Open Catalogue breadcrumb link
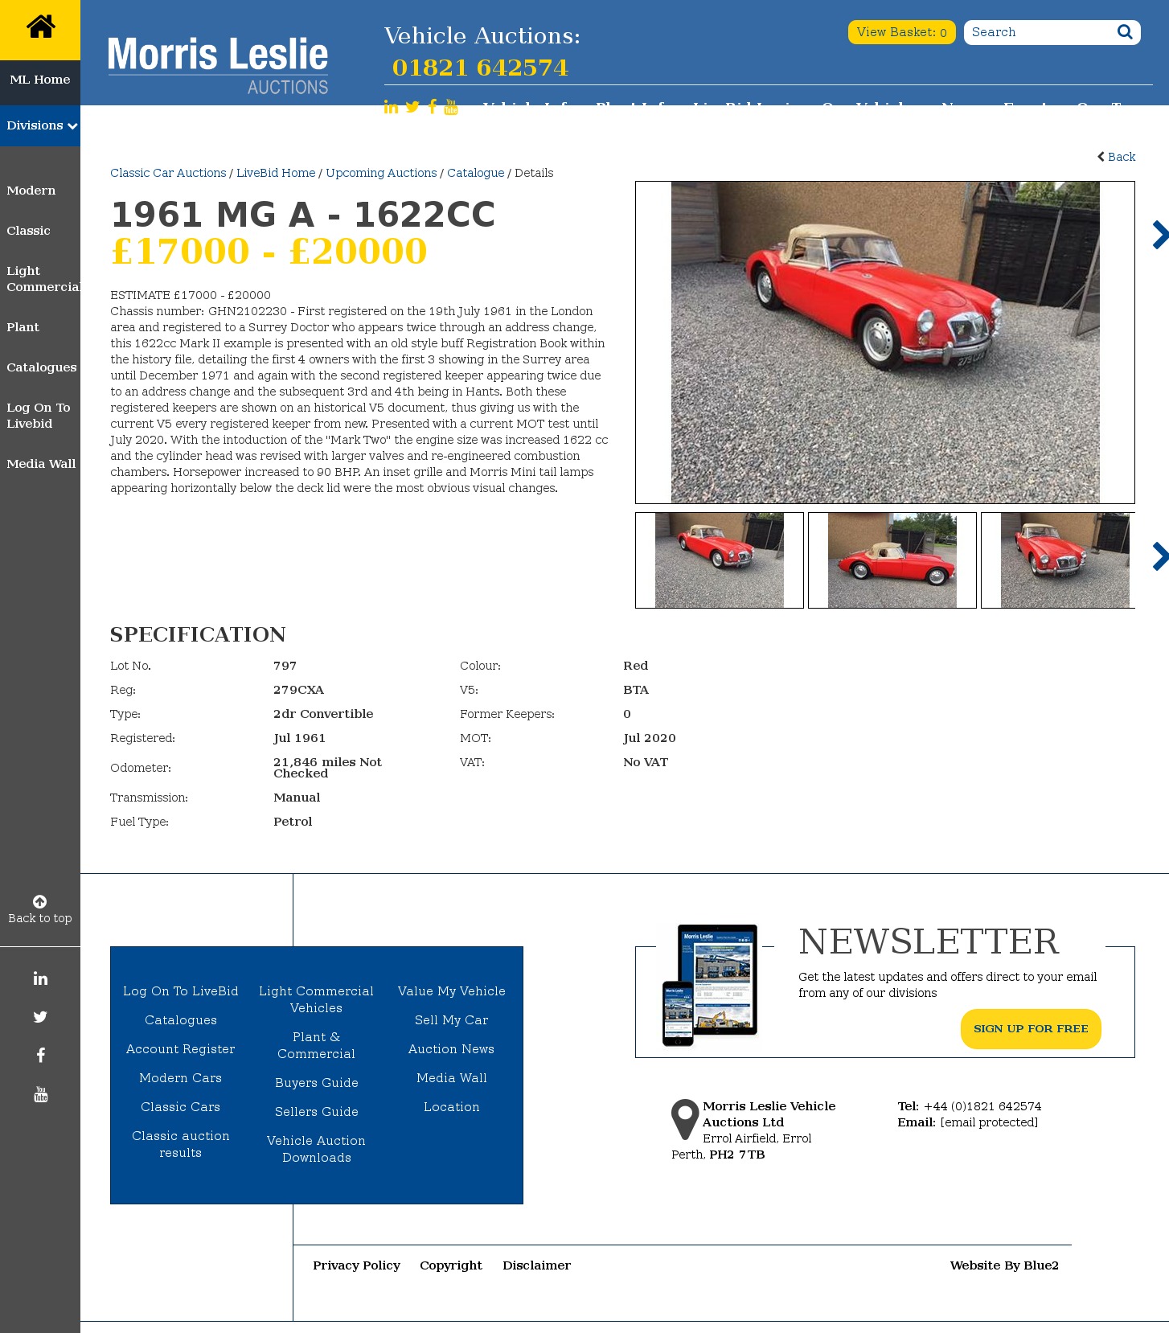Screen dimensions: 1169x1333 [x=476, y=173]
